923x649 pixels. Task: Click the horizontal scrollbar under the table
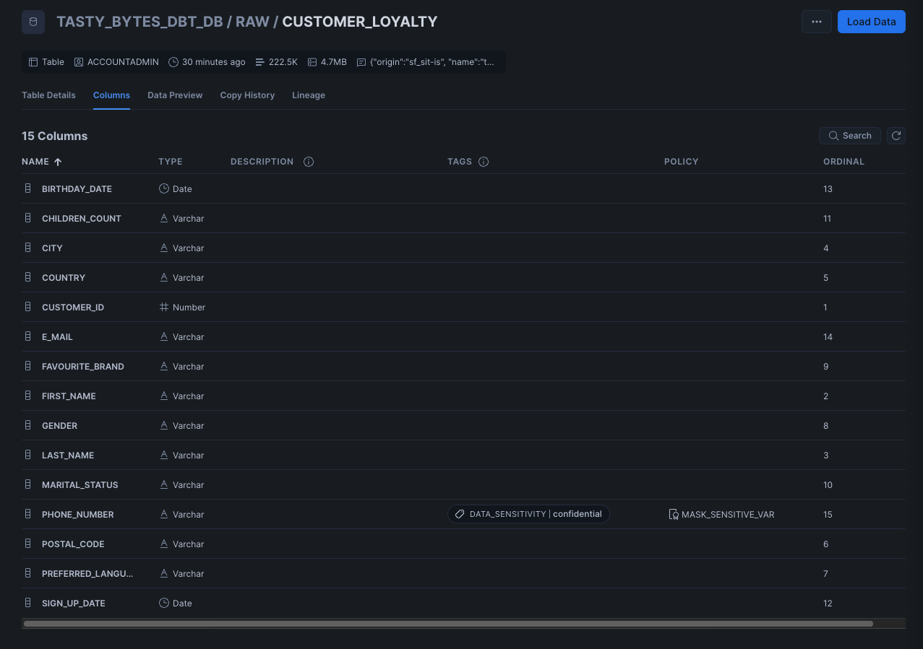(x=448, y=624)
